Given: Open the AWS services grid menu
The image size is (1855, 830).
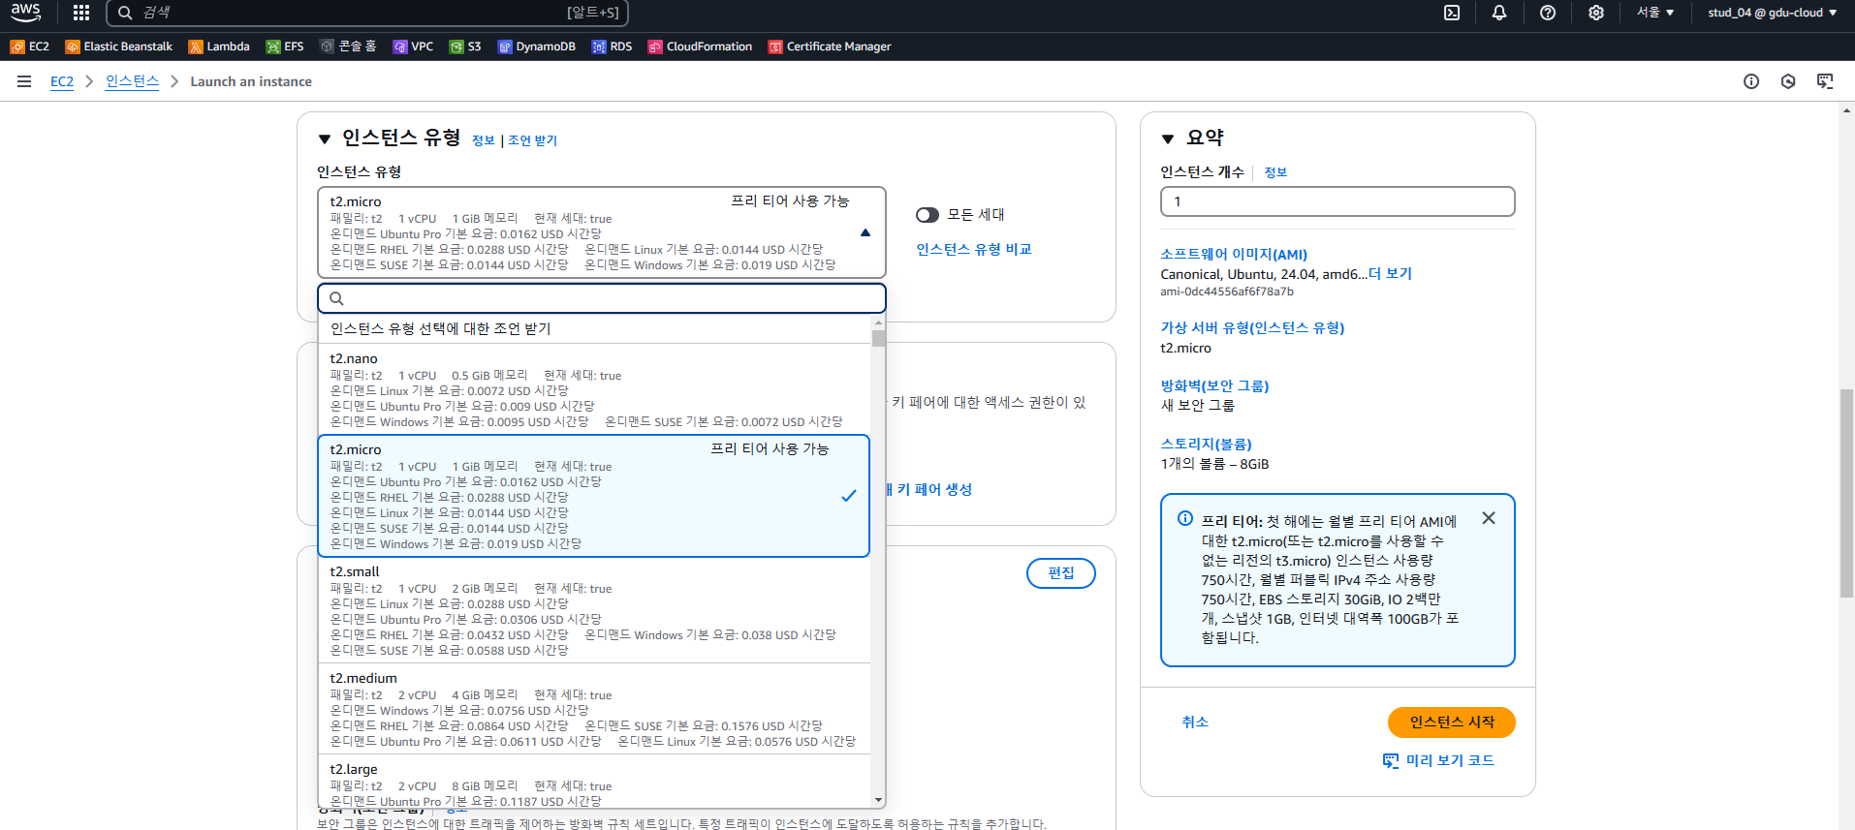Looking at the screenshot, I should [x=81, y=13].
